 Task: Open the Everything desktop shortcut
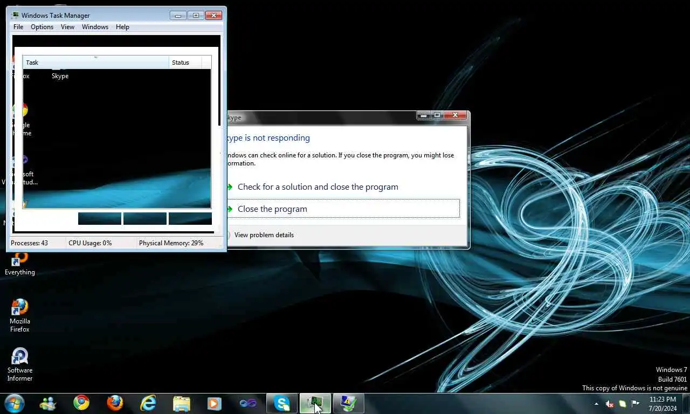coord(20,264)
